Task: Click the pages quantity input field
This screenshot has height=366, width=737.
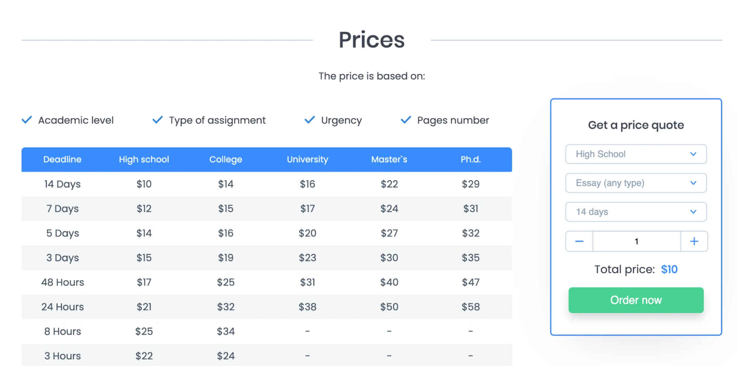Action: [x=636, y=241]
